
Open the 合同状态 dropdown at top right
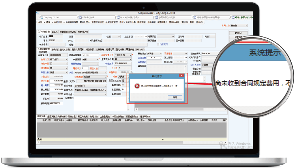pos(239,26)
